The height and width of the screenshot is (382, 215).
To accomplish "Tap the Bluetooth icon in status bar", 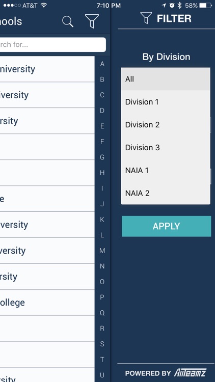I will (180, 6).
